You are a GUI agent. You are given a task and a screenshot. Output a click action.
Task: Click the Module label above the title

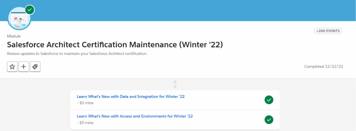[14, 36]
